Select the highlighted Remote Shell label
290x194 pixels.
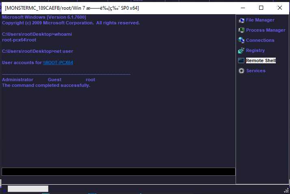point(261,60)
